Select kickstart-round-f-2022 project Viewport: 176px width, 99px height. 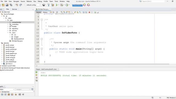click(x=9, y=66)
